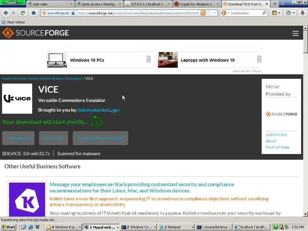Screen dimensions: 308x231
Task: Click the padlock site identity icon
Action: tap(73, 13)
